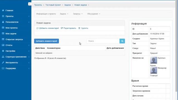Open Пользователи in the sidebar

(12, 22)
